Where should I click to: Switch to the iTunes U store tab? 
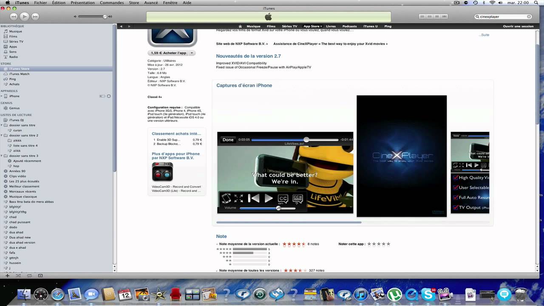pyautogui.click(x=371, y=26)
